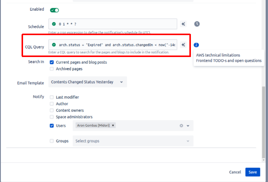Open AI assistant next to CQL Query
Screen dimensions: 268x182
pyautogui.click(x=183, y=45)
